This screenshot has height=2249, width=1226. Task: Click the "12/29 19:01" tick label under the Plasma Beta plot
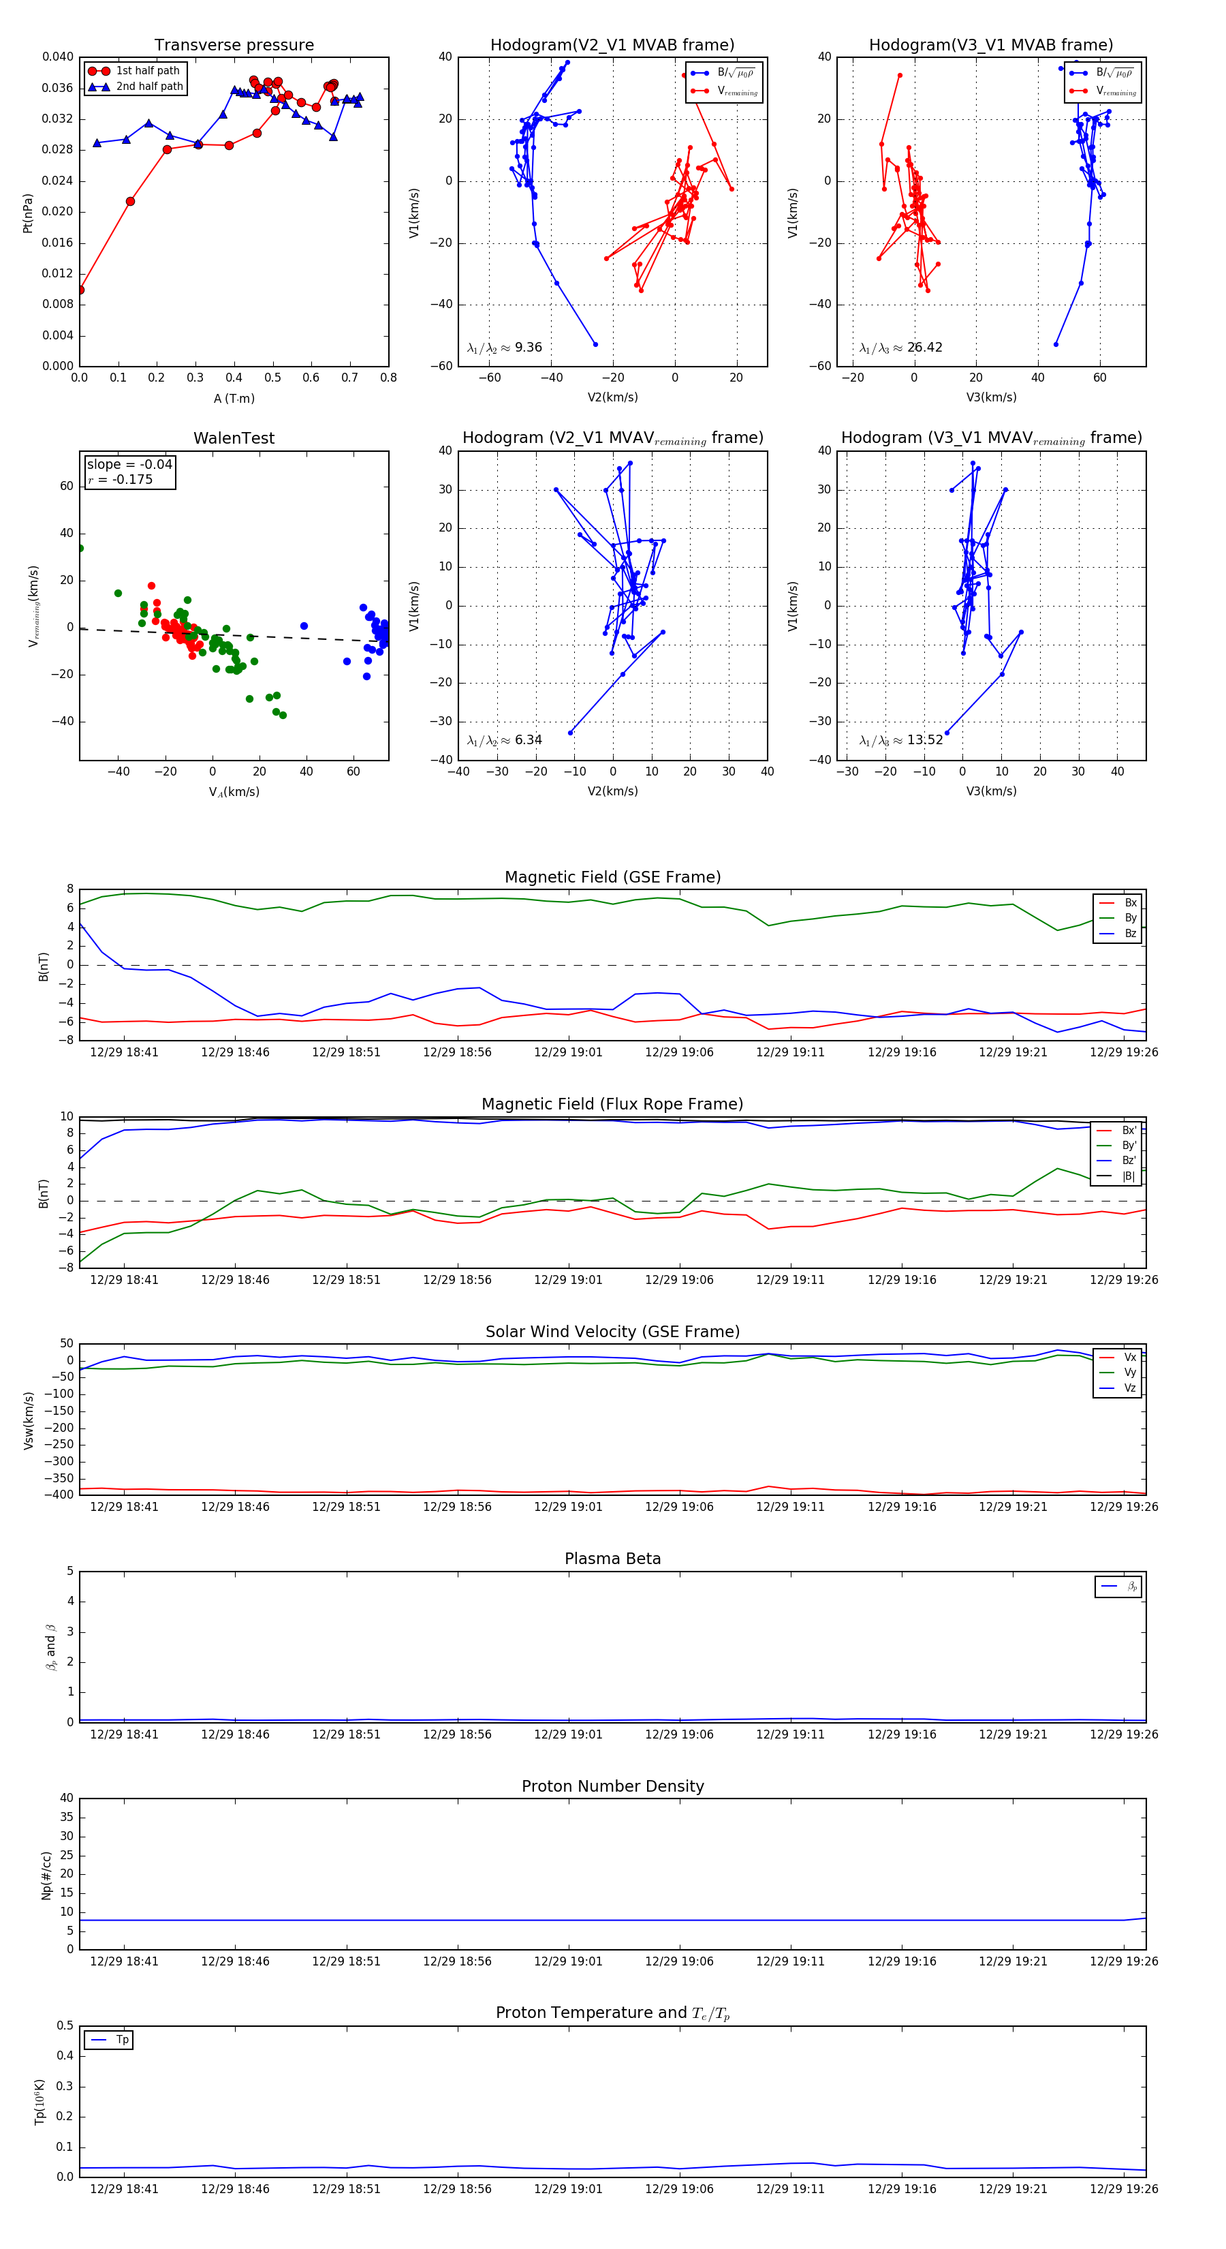tap(568, 1734)
